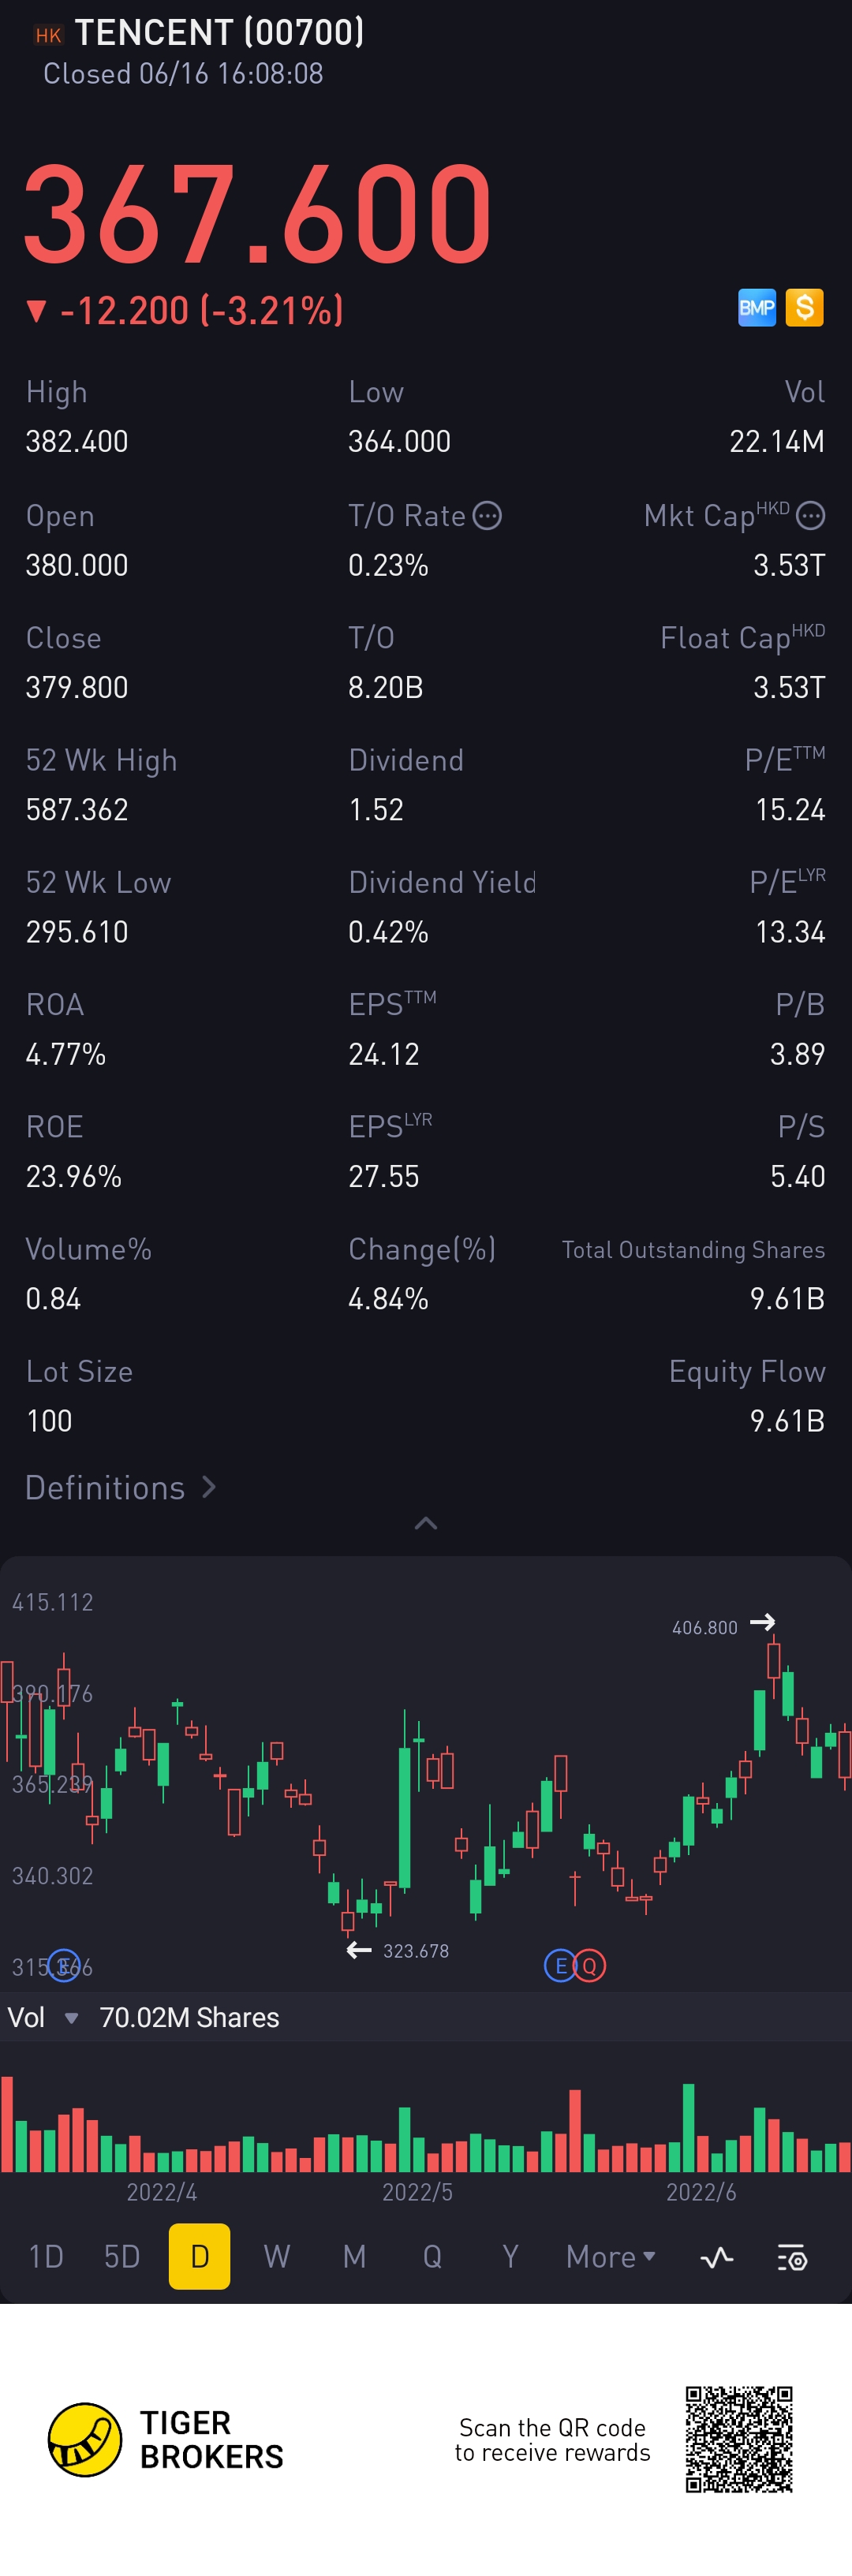This screenshot has width=852, height=2576.
Task: Select the M monthly chart tab
Action: [354, 2257]
